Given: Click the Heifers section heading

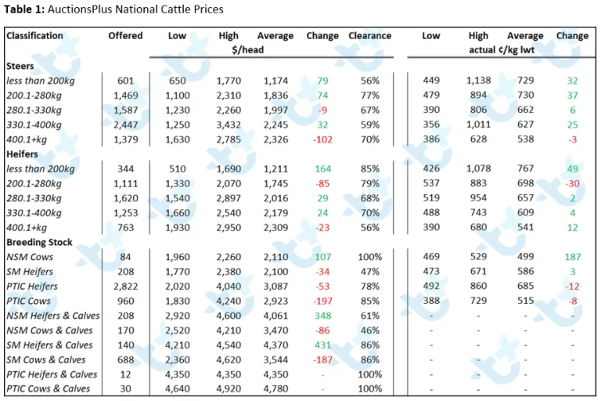Looking at the screenshot, I should (x=22, y=154).
